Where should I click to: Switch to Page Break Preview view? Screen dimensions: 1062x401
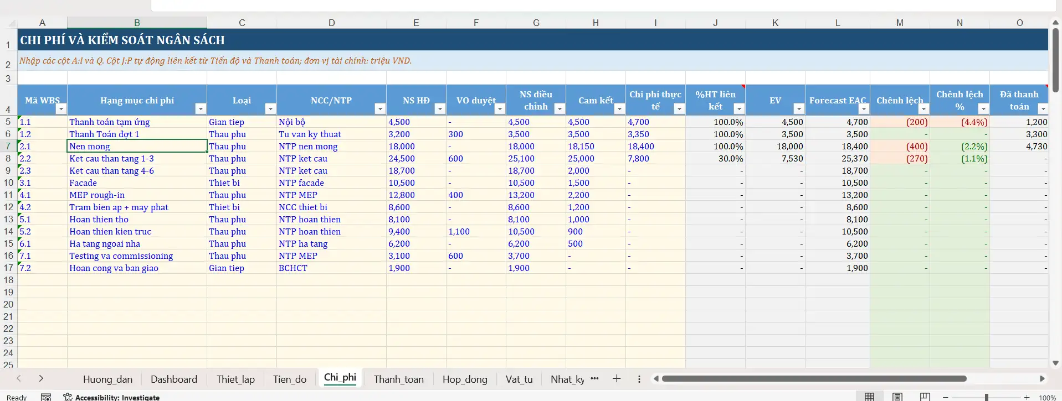[925, 397]
